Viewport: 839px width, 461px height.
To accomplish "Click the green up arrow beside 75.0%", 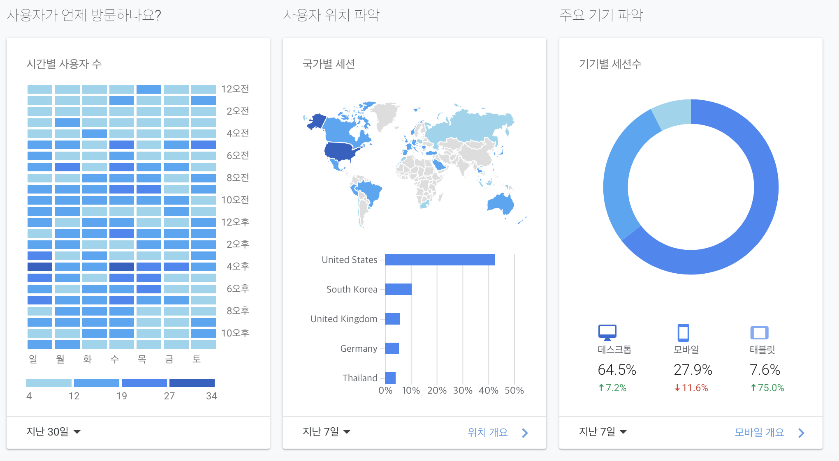I will [753, 387].
